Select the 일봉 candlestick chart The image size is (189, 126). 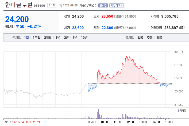pyautogui.click(x=140, y=38)
